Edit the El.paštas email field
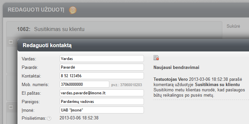Screen dimensions: 249x124 click(x=102, y=93)
